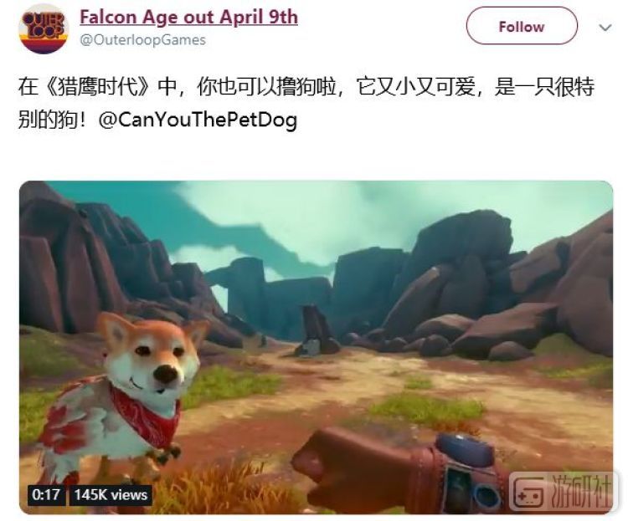628x521 pixels.
Task: Play the Falcon Age video clip
Action: pos(316,347)
